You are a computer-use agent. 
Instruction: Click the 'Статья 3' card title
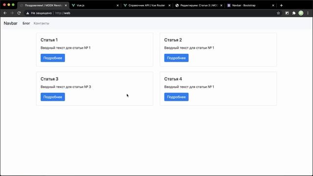click(x=49, y=79)
